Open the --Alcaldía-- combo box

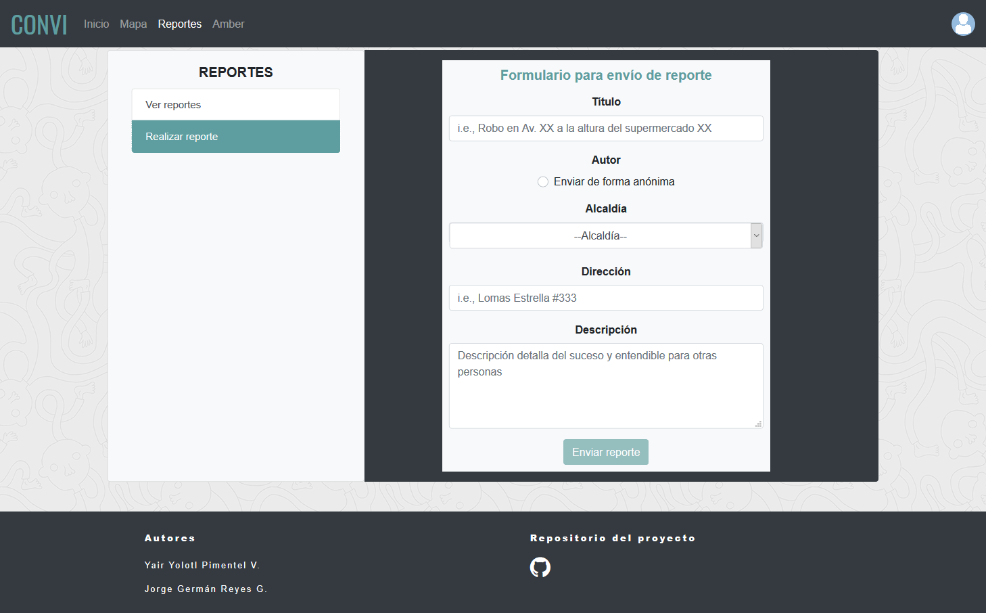[606, 235]
